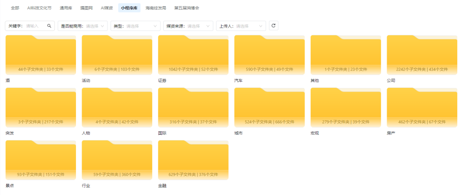Image resolution: width=474 pixels, height=195 pixels.
Task: Open the 房产 folder
Action: 422,108
